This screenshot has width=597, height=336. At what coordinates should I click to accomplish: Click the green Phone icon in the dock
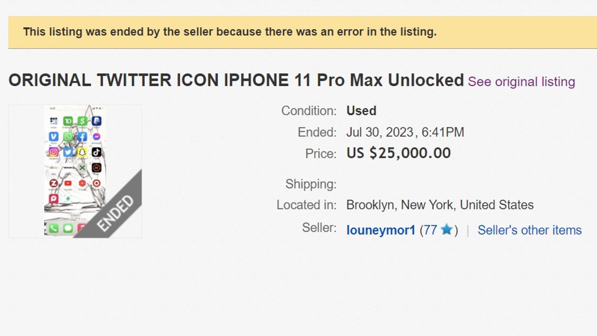tap(53, 228)
